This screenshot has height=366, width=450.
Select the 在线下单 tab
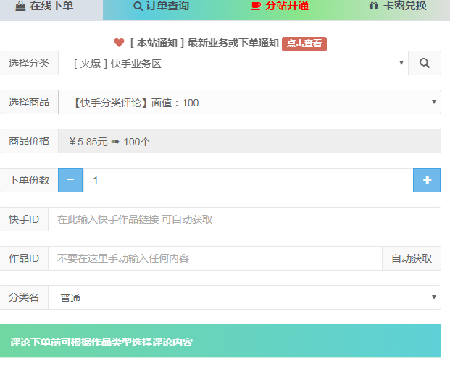(x=51, y=7)
